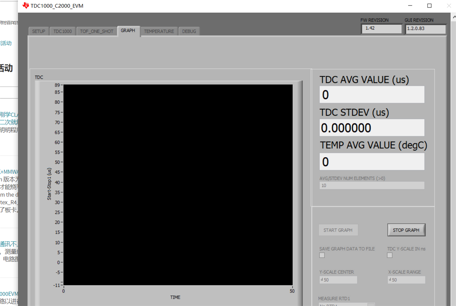Click the MEASURE RTD1 label
This screenshot has width=456, height=306.
pos(334,299)
